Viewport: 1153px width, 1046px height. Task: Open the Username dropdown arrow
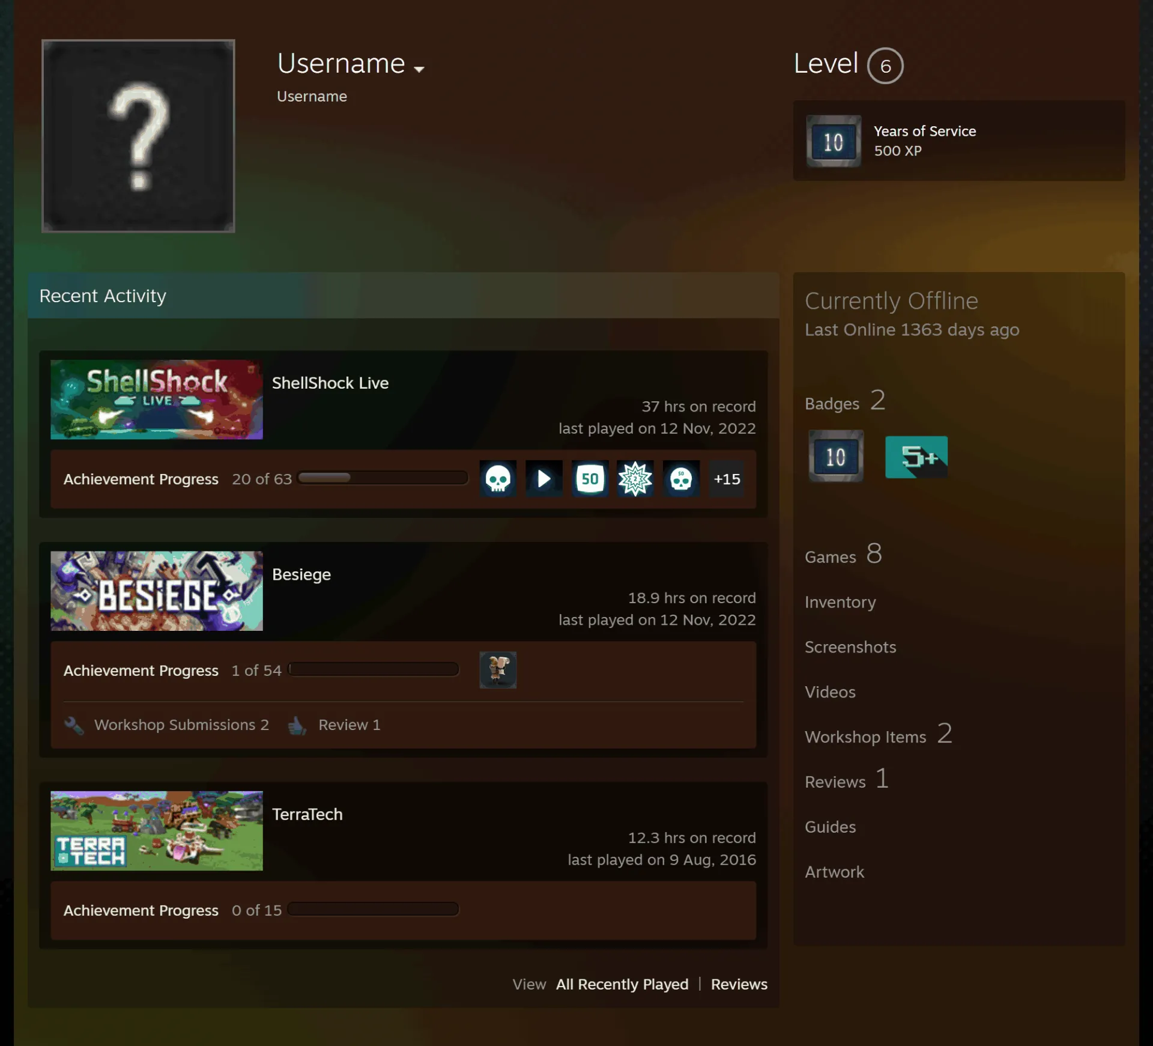(x=419, y=69)
